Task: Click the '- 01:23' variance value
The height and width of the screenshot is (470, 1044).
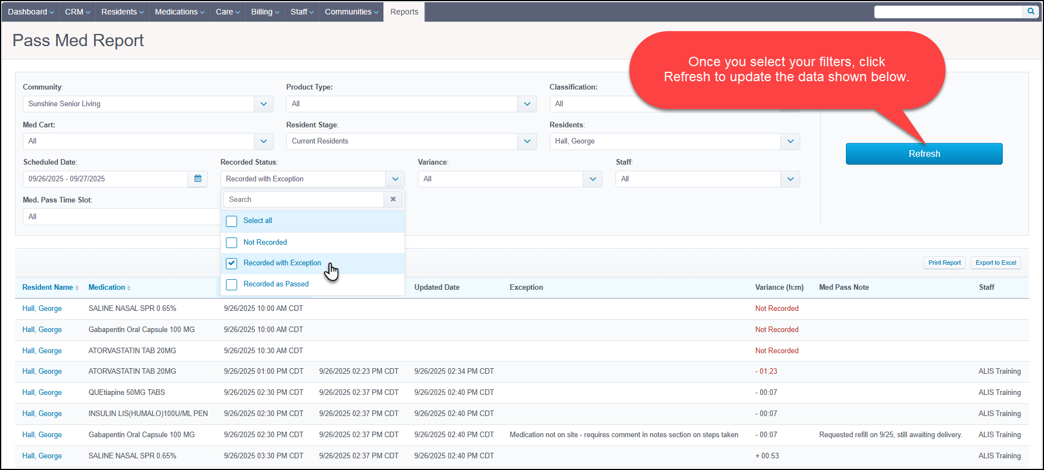Action: 766,372
